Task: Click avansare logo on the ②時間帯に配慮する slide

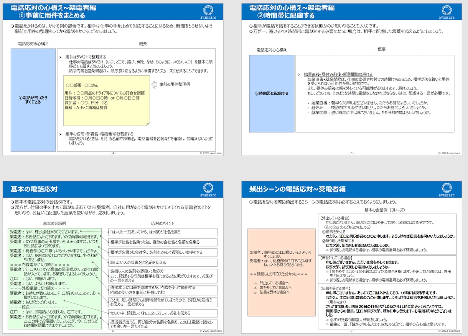Action: pyautogui.click(x=447, y=12)
